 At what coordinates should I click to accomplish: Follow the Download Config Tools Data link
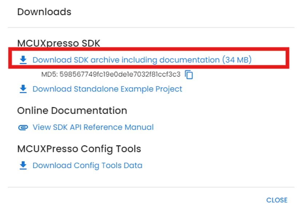87,166
